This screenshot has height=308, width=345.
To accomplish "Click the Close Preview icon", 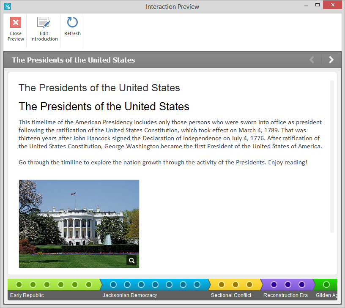I will coord(16,23).
